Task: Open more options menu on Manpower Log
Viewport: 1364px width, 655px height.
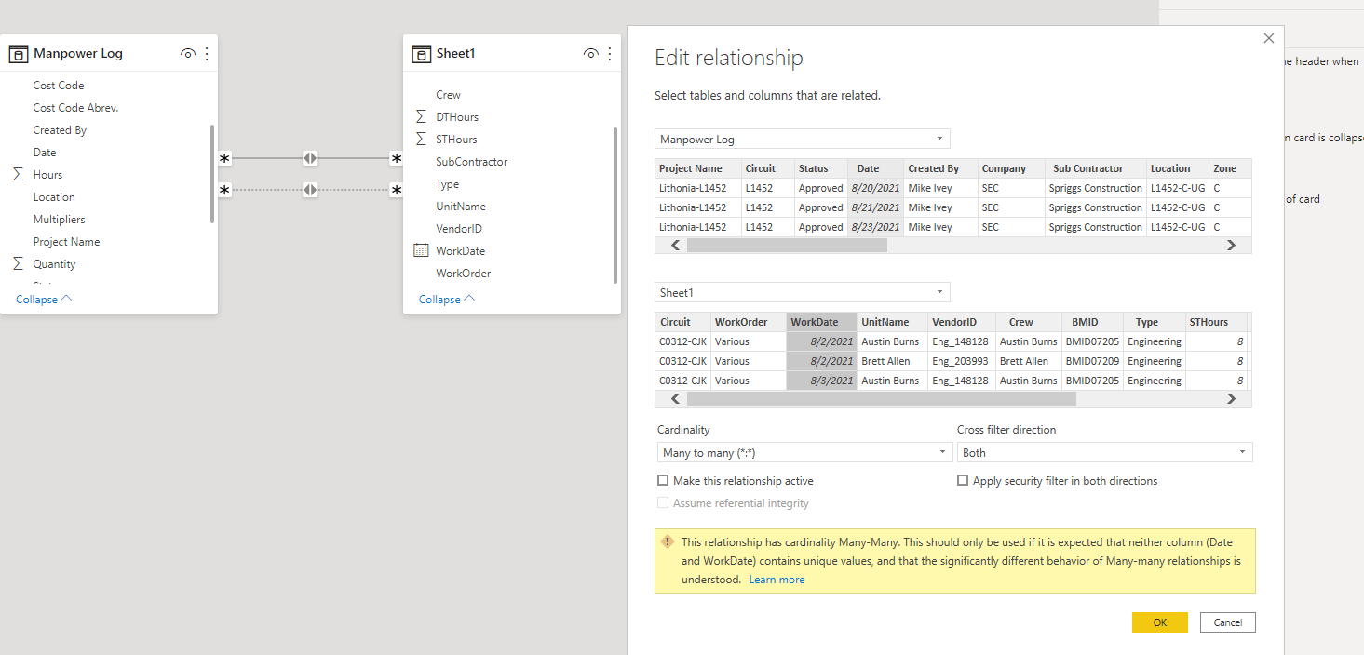Action: tap(207, 54)
